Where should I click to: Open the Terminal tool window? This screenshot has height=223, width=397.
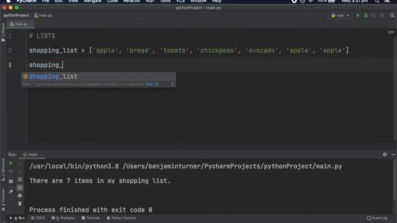(91, 218)
